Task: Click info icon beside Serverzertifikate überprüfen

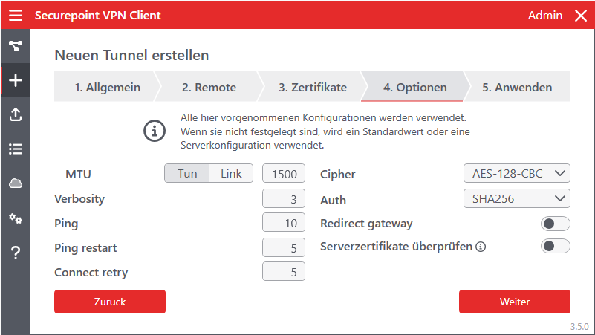Action: [x=481, y=247]
